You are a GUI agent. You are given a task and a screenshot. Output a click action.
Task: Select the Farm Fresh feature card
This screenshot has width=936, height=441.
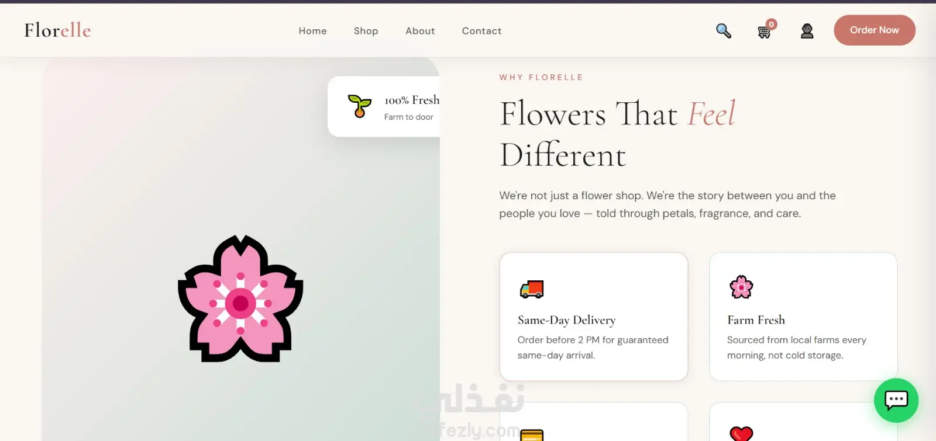pyautogui.click(x=803, y=317)
